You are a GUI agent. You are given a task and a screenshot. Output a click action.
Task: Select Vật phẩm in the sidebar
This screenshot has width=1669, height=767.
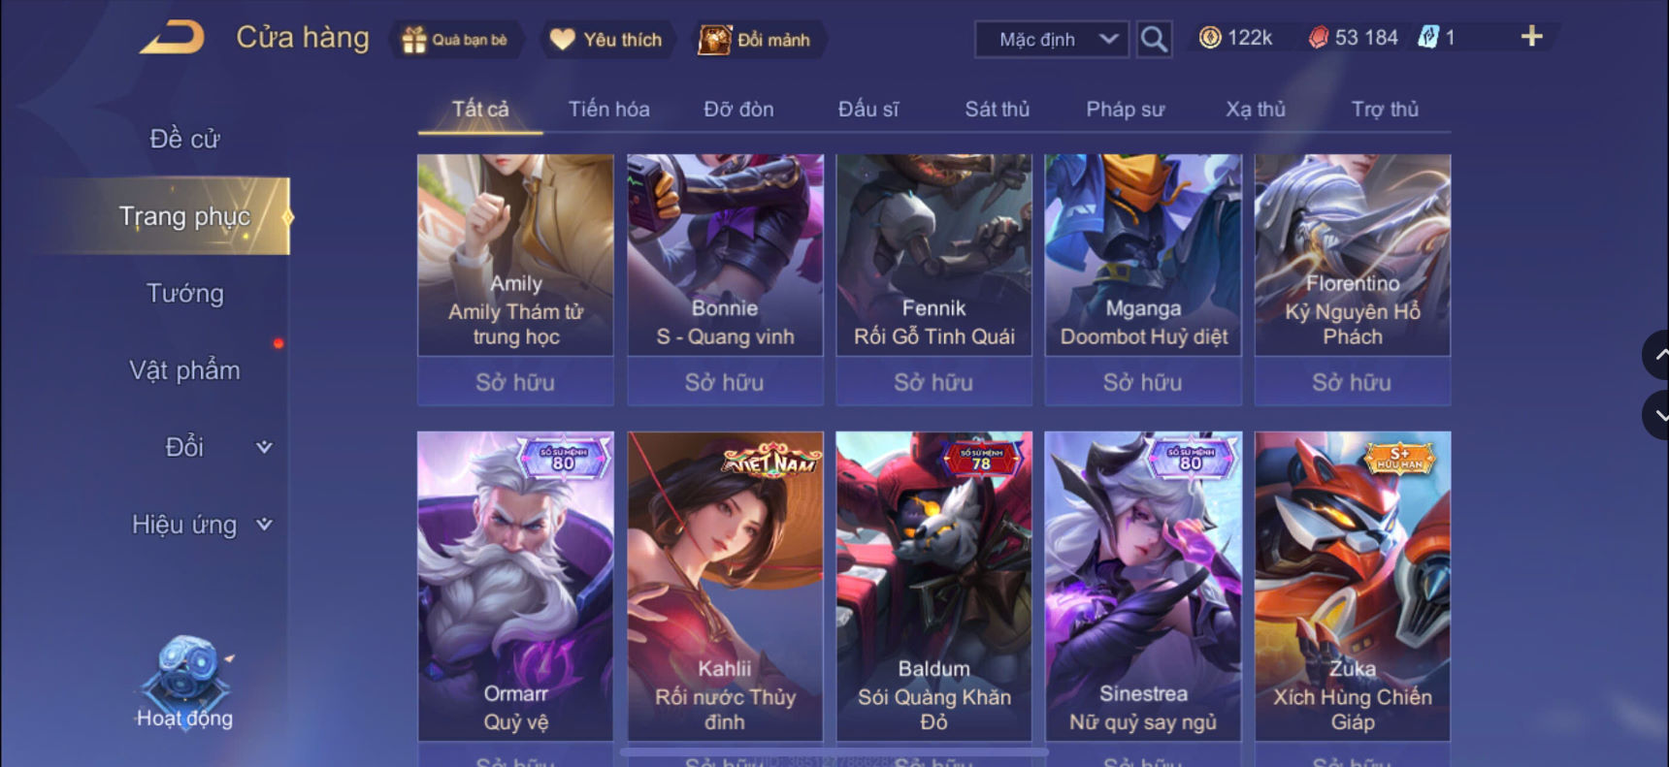coord(184,370)
